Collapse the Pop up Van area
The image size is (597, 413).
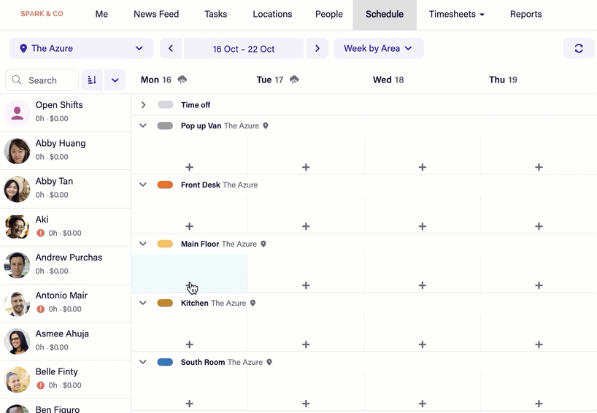(143, 126)
